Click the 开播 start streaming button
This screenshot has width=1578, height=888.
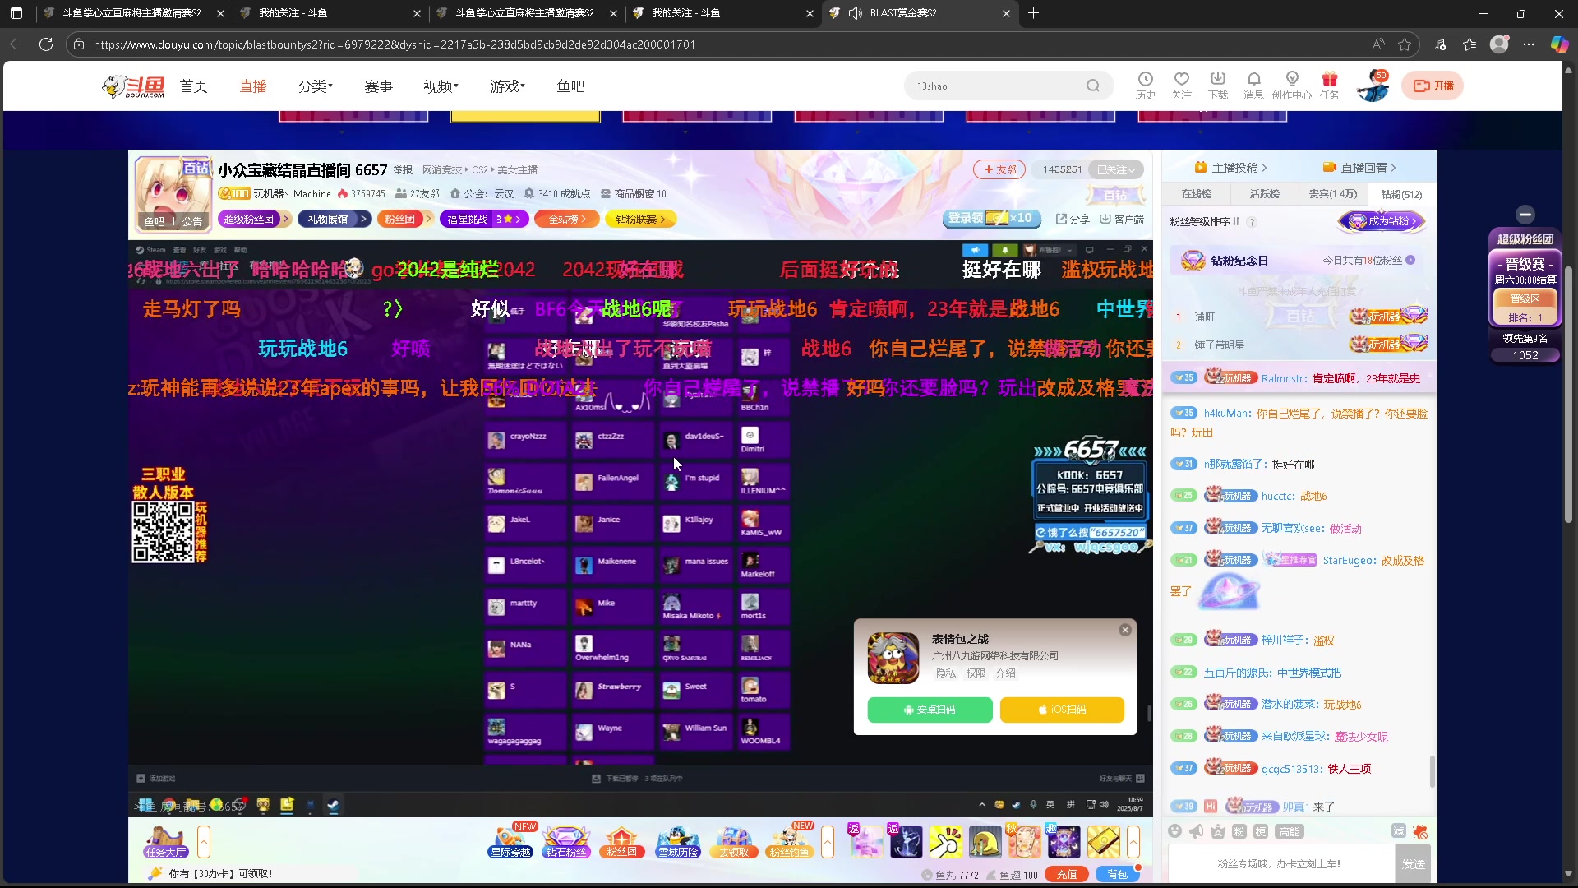[x=1433, y=86]
